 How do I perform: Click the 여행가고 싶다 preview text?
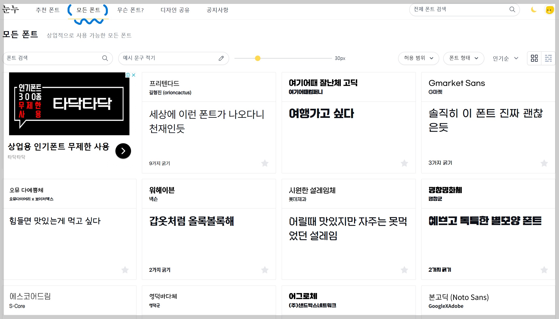[x=321, y=113]
